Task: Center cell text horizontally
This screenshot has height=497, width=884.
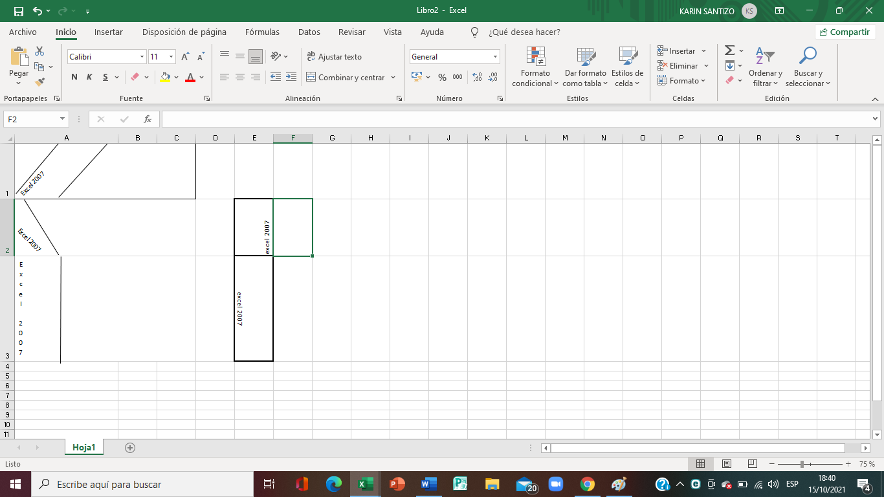Action: [x=240, y=77]
